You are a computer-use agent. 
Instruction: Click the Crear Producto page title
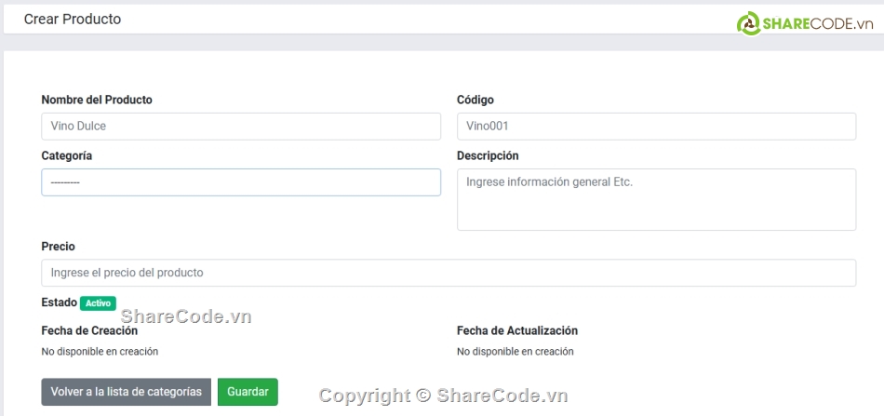[x=73, y=19]
